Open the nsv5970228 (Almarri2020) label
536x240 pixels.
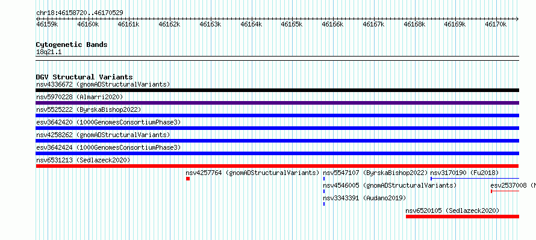tap(79, 97)
